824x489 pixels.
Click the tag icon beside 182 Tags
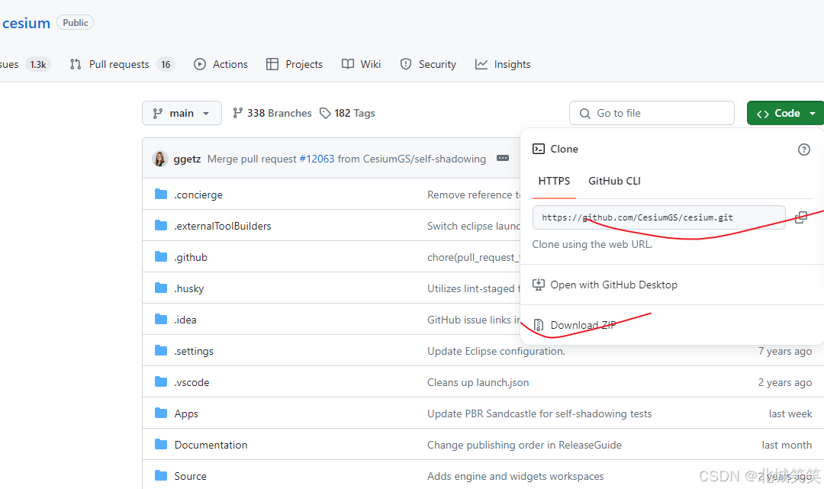pos(325,113)
